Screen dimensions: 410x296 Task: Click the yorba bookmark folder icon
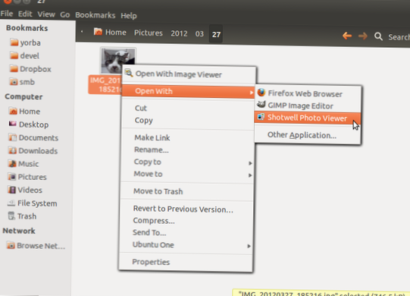pos(14,43)
